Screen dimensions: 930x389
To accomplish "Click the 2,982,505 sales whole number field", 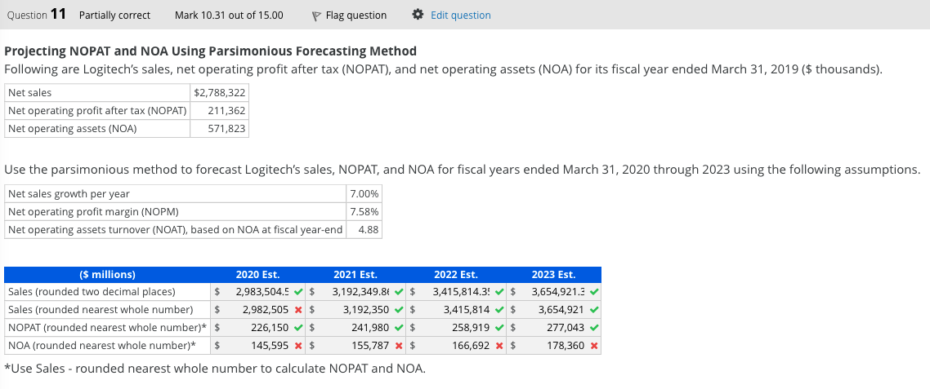I will [x=257, y=310].
